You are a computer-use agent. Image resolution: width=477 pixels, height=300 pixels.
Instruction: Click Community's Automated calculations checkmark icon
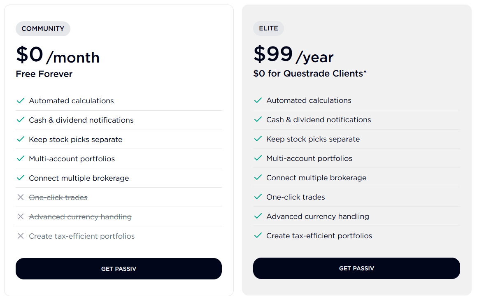[21, 101]
